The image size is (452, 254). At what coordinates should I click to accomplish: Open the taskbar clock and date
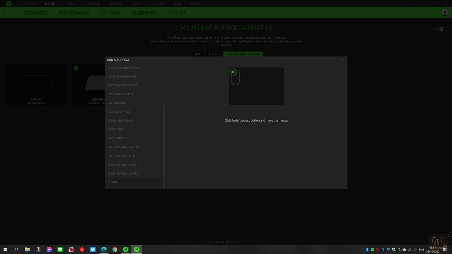(433, 249)
